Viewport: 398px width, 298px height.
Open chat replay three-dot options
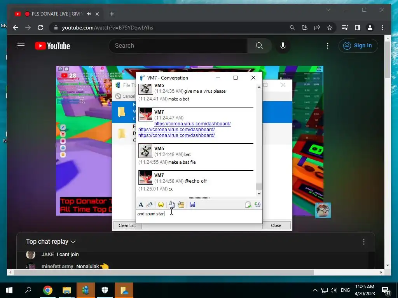364,242
